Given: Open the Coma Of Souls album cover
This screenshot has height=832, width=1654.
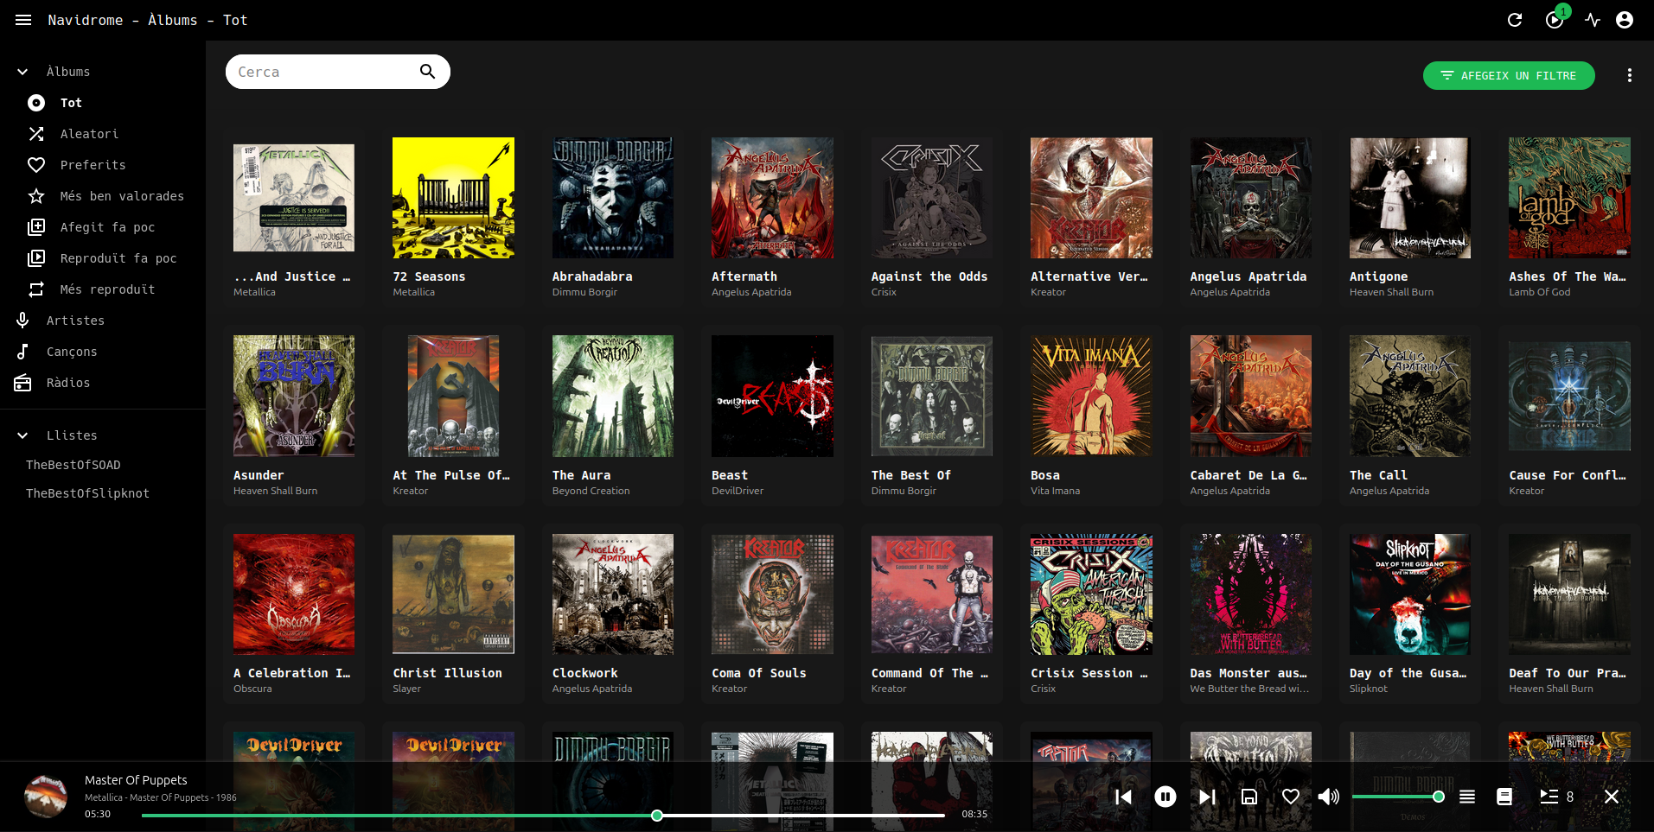Looking at the screenshot, I should click(772, 594).
